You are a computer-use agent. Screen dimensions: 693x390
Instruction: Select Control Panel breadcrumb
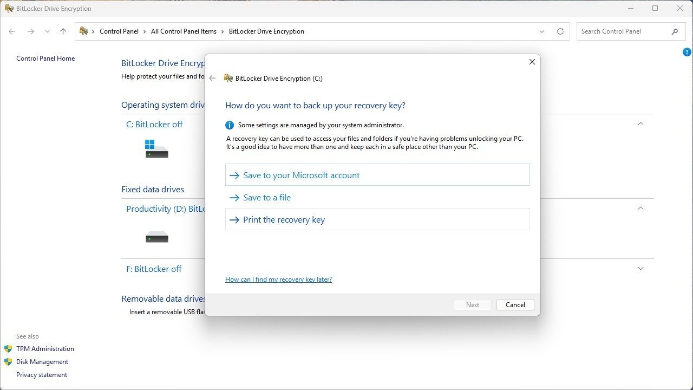tap(119, 31)
